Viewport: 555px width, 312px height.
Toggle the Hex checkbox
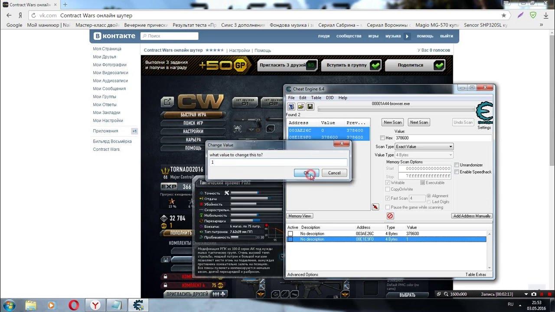pos(382,138)
